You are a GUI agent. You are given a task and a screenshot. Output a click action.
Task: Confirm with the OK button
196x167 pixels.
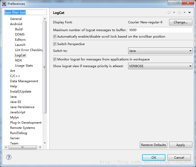tap(154, 157)
